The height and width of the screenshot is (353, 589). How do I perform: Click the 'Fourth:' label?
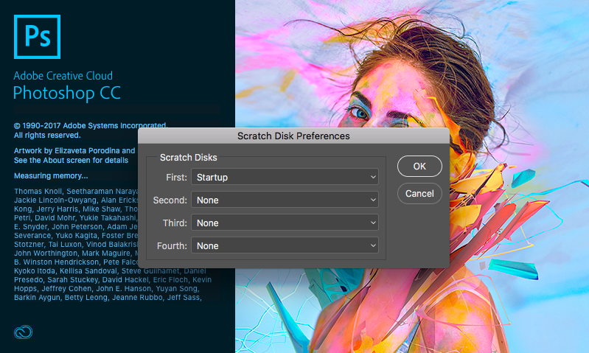point(172,246)
